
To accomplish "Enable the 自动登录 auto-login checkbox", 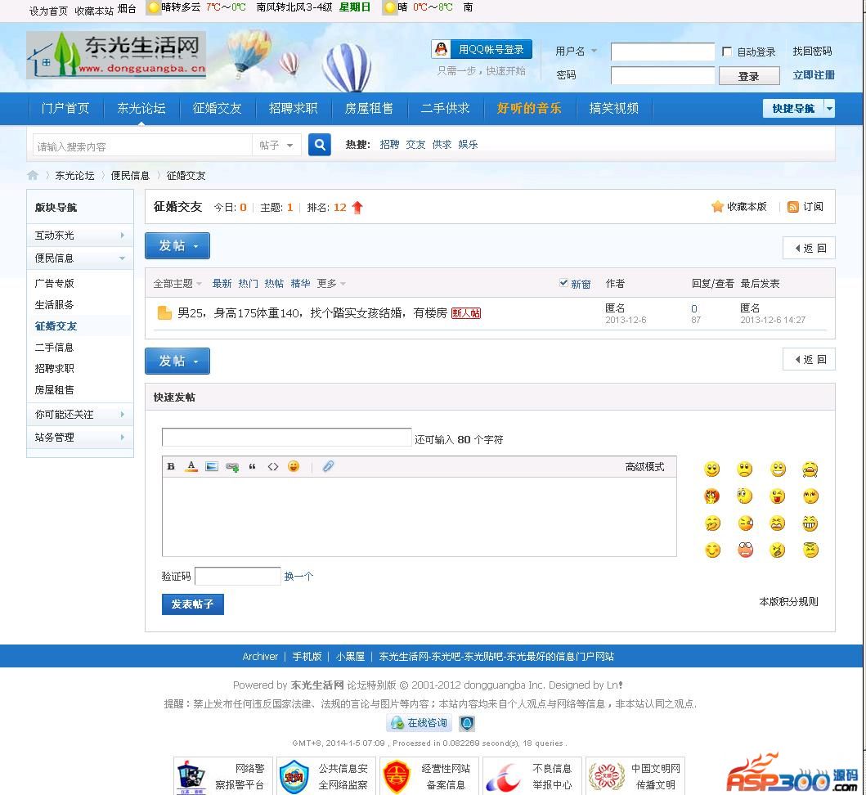I will [x=727, y=52].
